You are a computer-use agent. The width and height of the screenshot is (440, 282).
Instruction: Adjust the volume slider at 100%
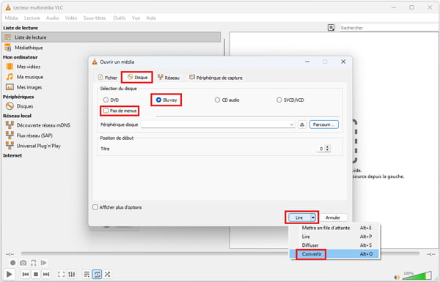coord(417,275)
